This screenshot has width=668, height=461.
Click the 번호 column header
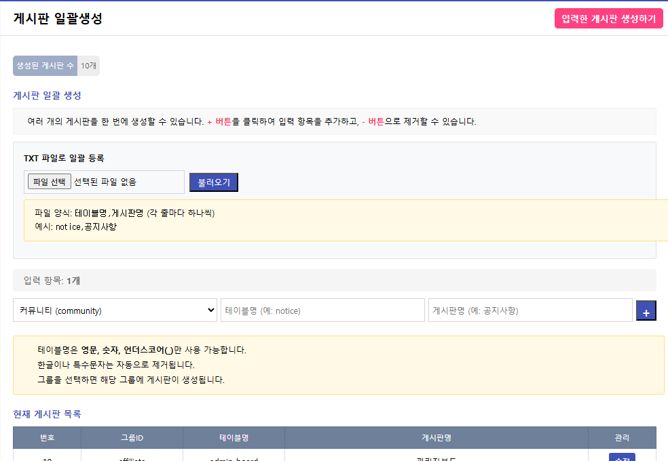[47, 438]
